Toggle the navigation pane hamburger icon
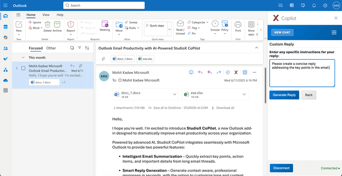The height and width of the screenshot is (176, 342). [18, 15]
